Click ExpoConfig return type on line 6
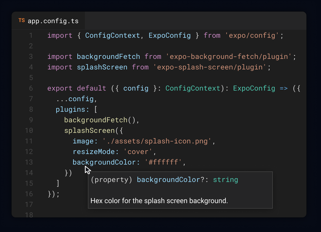 (254, 88)
